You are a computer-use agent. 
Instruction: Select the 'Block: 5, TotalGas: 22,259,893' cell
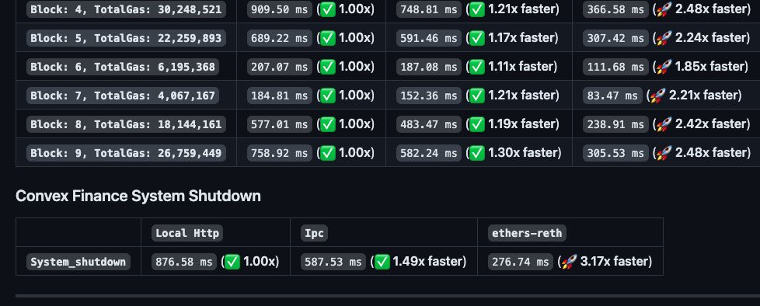126,38
